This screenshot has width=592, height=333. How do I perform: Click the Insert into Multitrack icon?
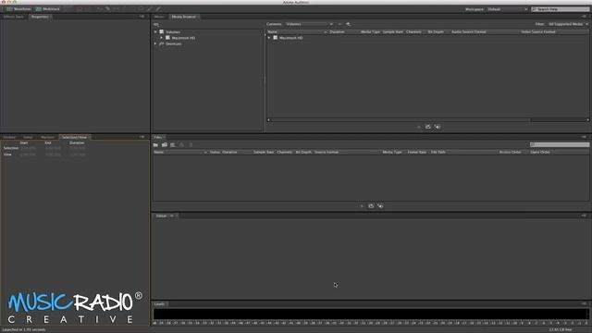tap(181, 145)
